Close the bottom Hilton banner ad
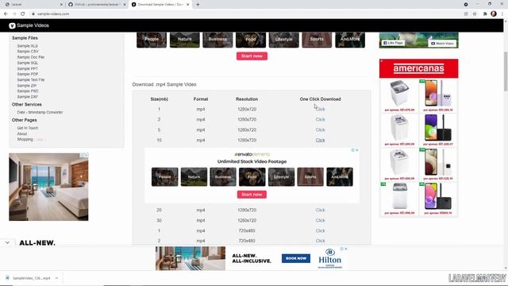Image resolution: width=508 pixels, height=286 pixels. pos(346,249)
